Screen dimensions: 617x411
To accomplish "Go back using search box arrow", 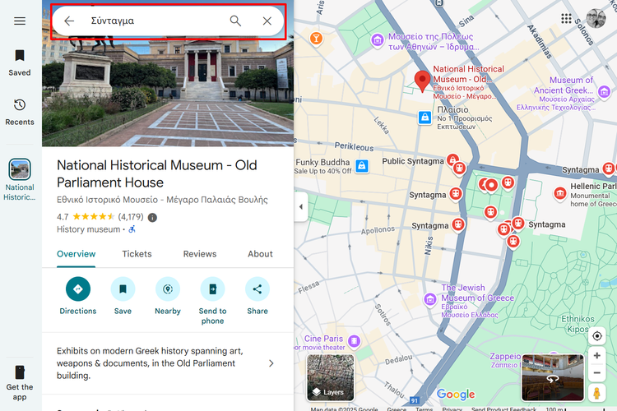I will [x=69, y=21].
